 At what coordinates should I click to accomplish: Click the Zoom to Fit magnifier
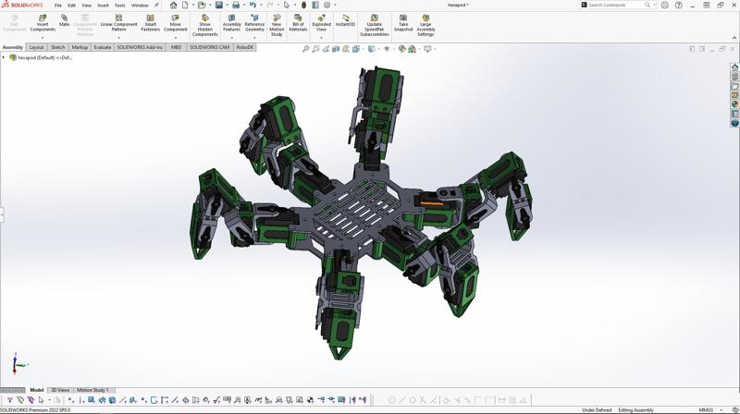point(306,49)
